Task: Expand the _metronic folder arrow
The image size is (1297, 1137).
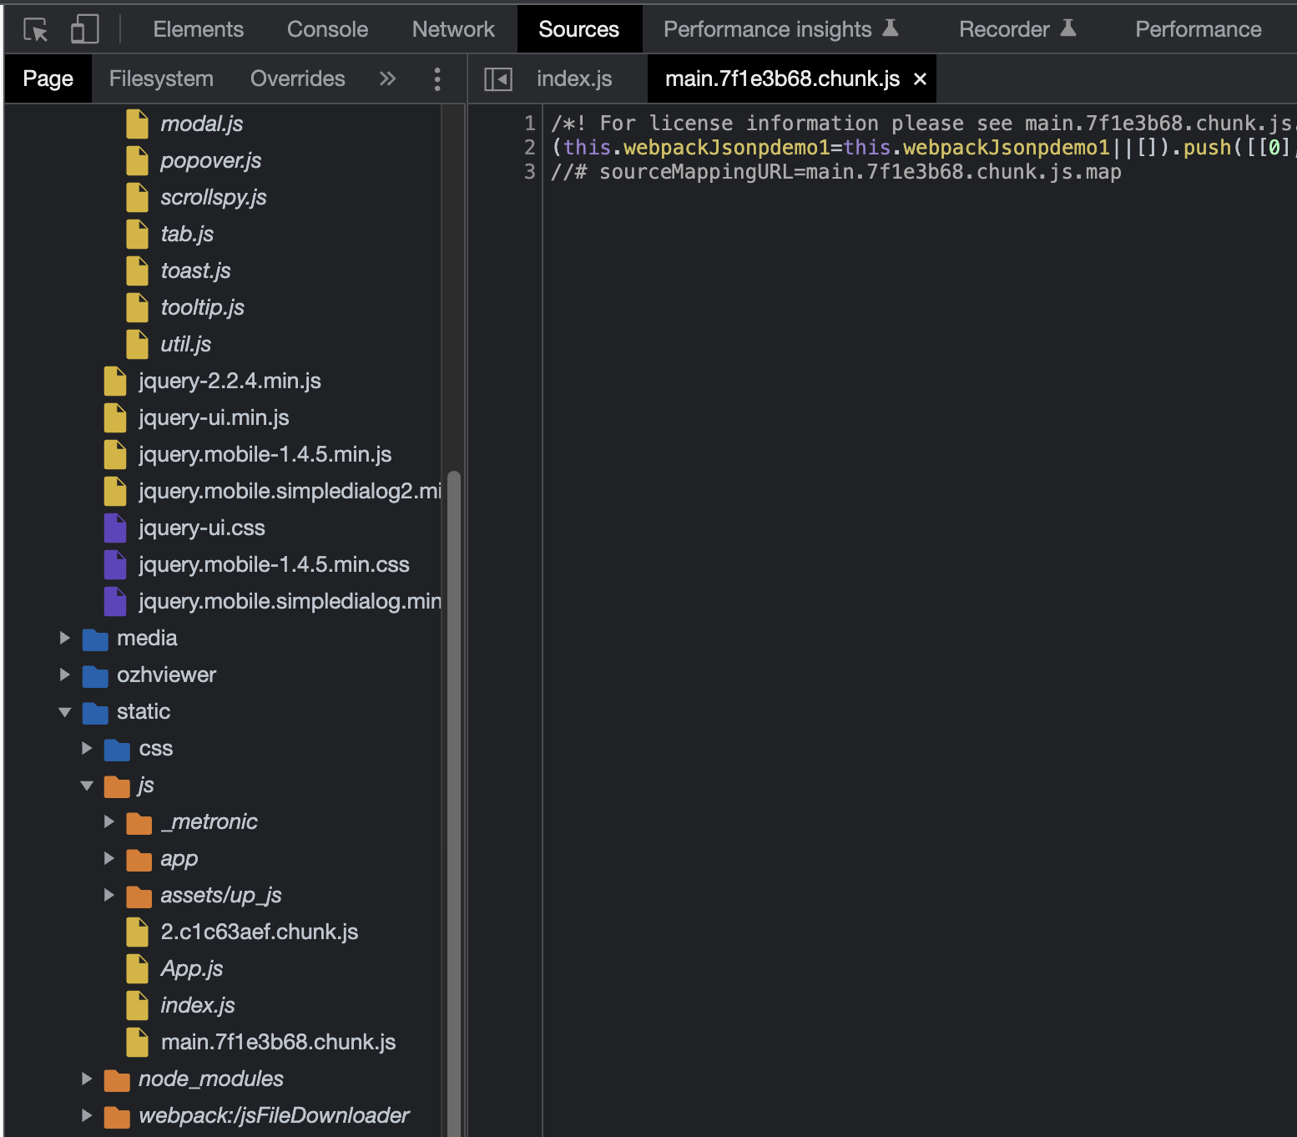Action: point(109,821)
